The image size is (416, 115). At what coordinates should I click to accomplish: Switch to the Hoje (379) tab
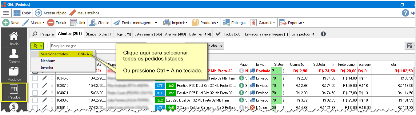tap(123, 34)
